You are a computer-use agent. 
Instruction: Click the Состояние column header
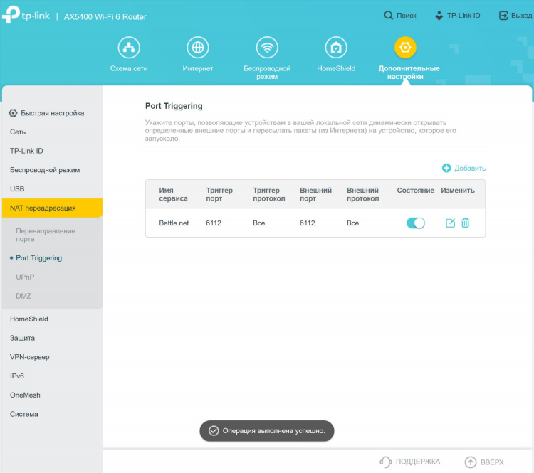[416, 190]
